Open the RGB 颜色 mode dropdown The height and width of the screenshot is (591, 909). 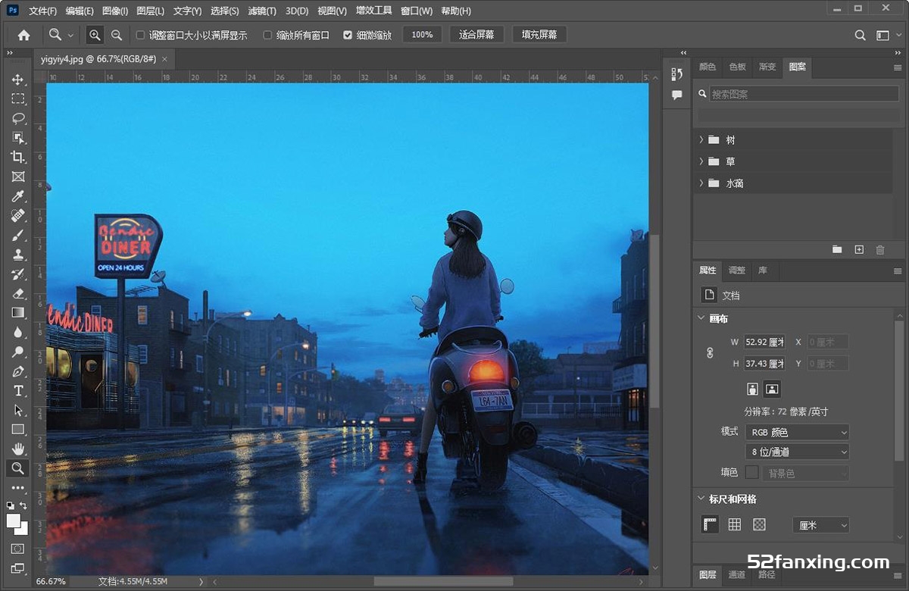796,431
